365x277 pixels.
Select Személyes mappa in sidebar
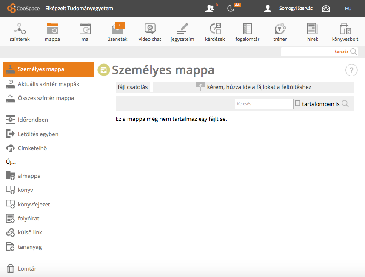(x=48, y=69)
